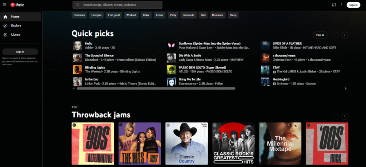Viewport: 366px width, 167px height.
Task: Click In the End album art
Action: tap(78, 82)
